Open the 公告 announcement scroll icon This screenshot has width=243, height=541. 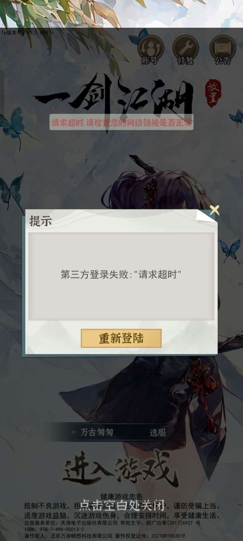222,50
